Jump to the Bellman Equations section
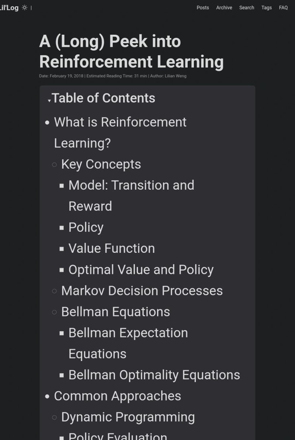The height and width of the screenshot is (440, 295). [x=115, y=312]
